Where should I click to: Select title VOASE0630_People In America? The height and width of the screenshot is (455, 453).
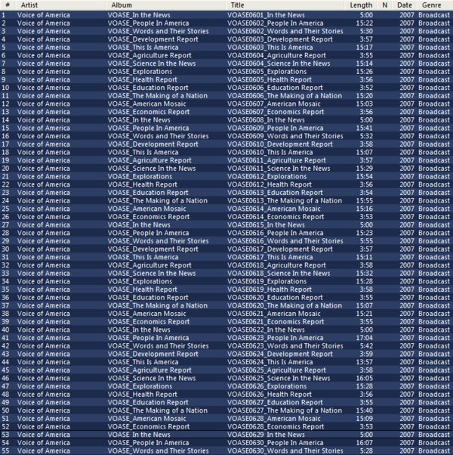pyautogui.click(x=276, y=443)
